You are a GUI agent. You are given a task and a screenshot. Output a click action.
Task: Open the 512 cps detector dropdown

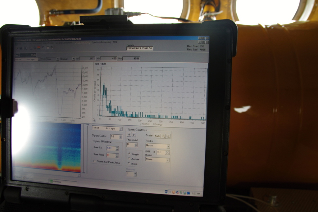pos(120,129)
